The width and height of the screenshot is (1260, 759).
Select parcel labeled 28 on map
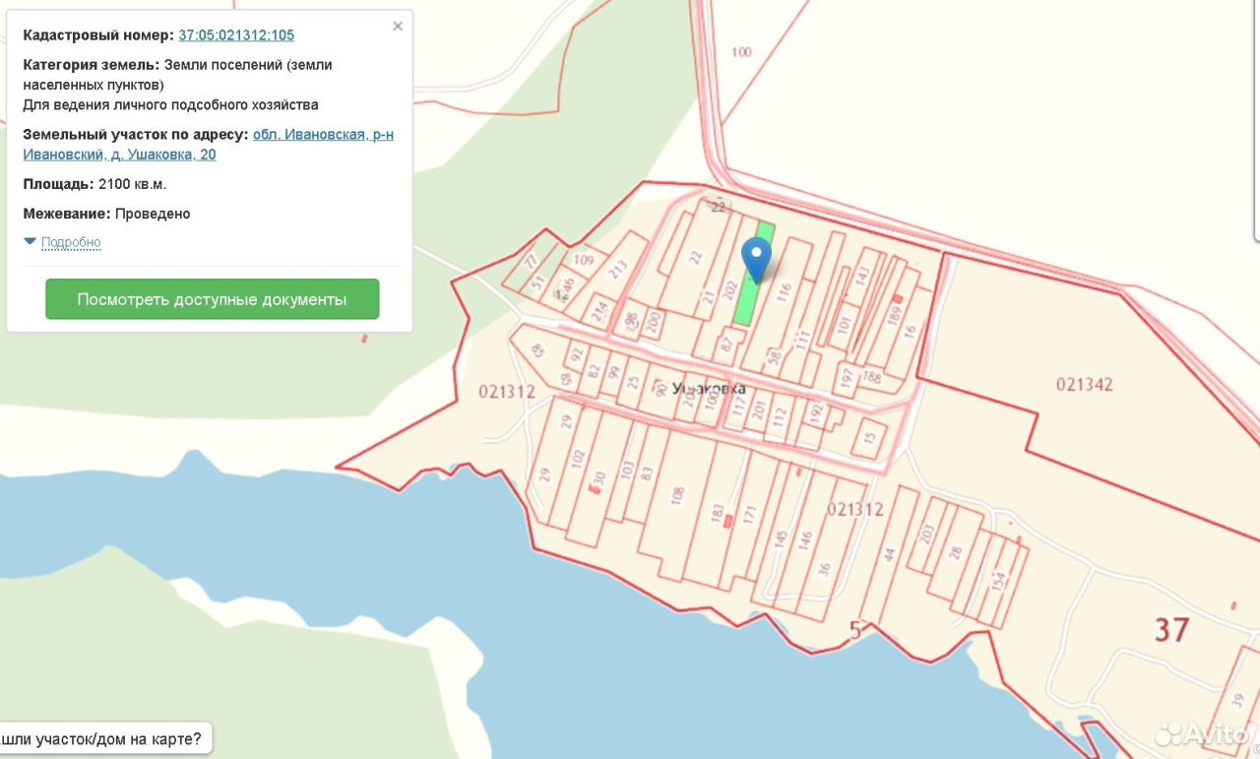tap(955, 552)
